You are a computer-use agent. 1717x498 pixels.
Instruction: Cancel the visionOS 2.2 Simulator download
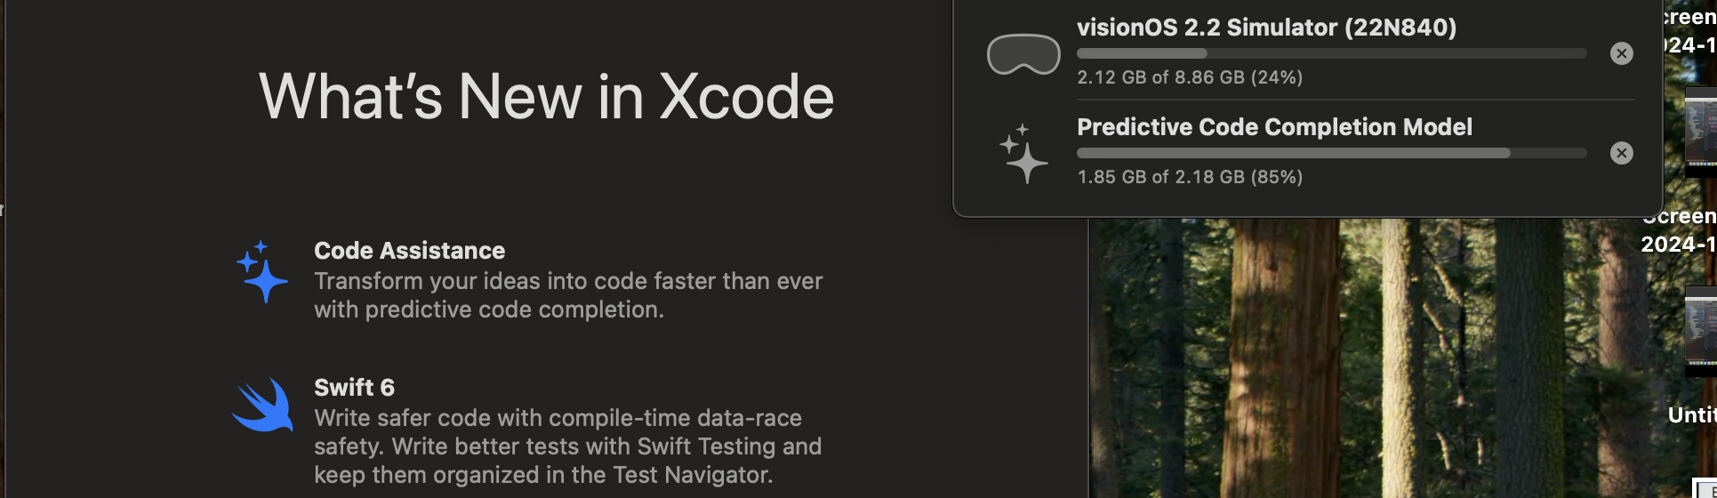click(x=1621, y=53)
